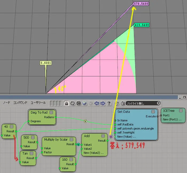Open the Multiply by Scalar node menu icon

tap(71, 140)
